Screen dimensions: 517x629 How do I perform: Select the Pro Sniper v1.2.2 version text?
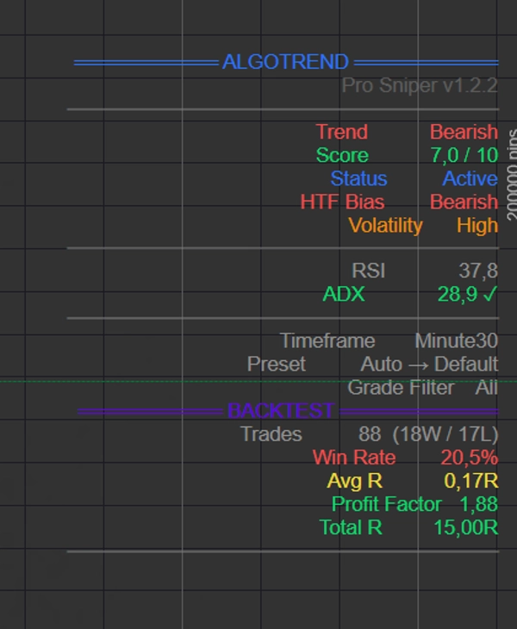[x=420, y=86]
